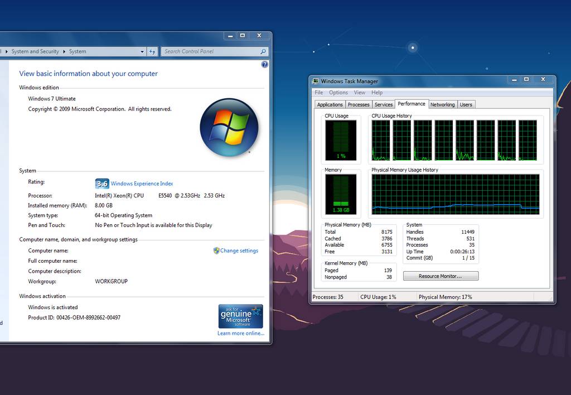571x395 pixels.
Task: Open Task Manager File menu
Action: coord(318,93)
